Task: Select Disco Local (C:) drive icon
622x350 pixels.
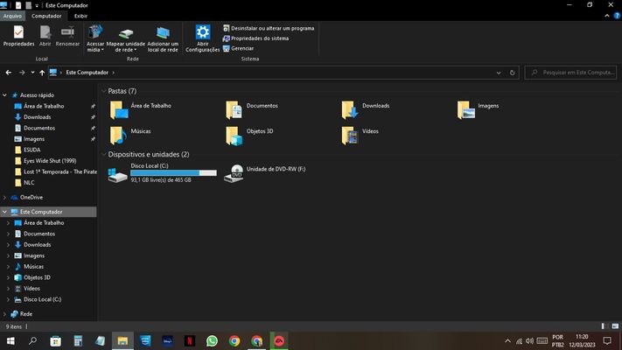Action: pos(118,174)
